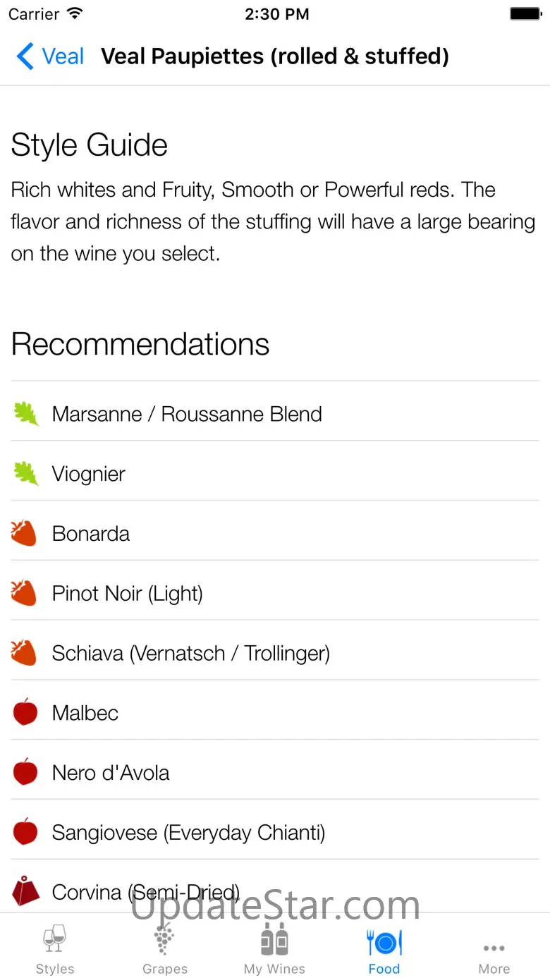Tap the green leaf icon beside Viognier
The width and height of the screenshot is (550, 978).
(26, 474)
